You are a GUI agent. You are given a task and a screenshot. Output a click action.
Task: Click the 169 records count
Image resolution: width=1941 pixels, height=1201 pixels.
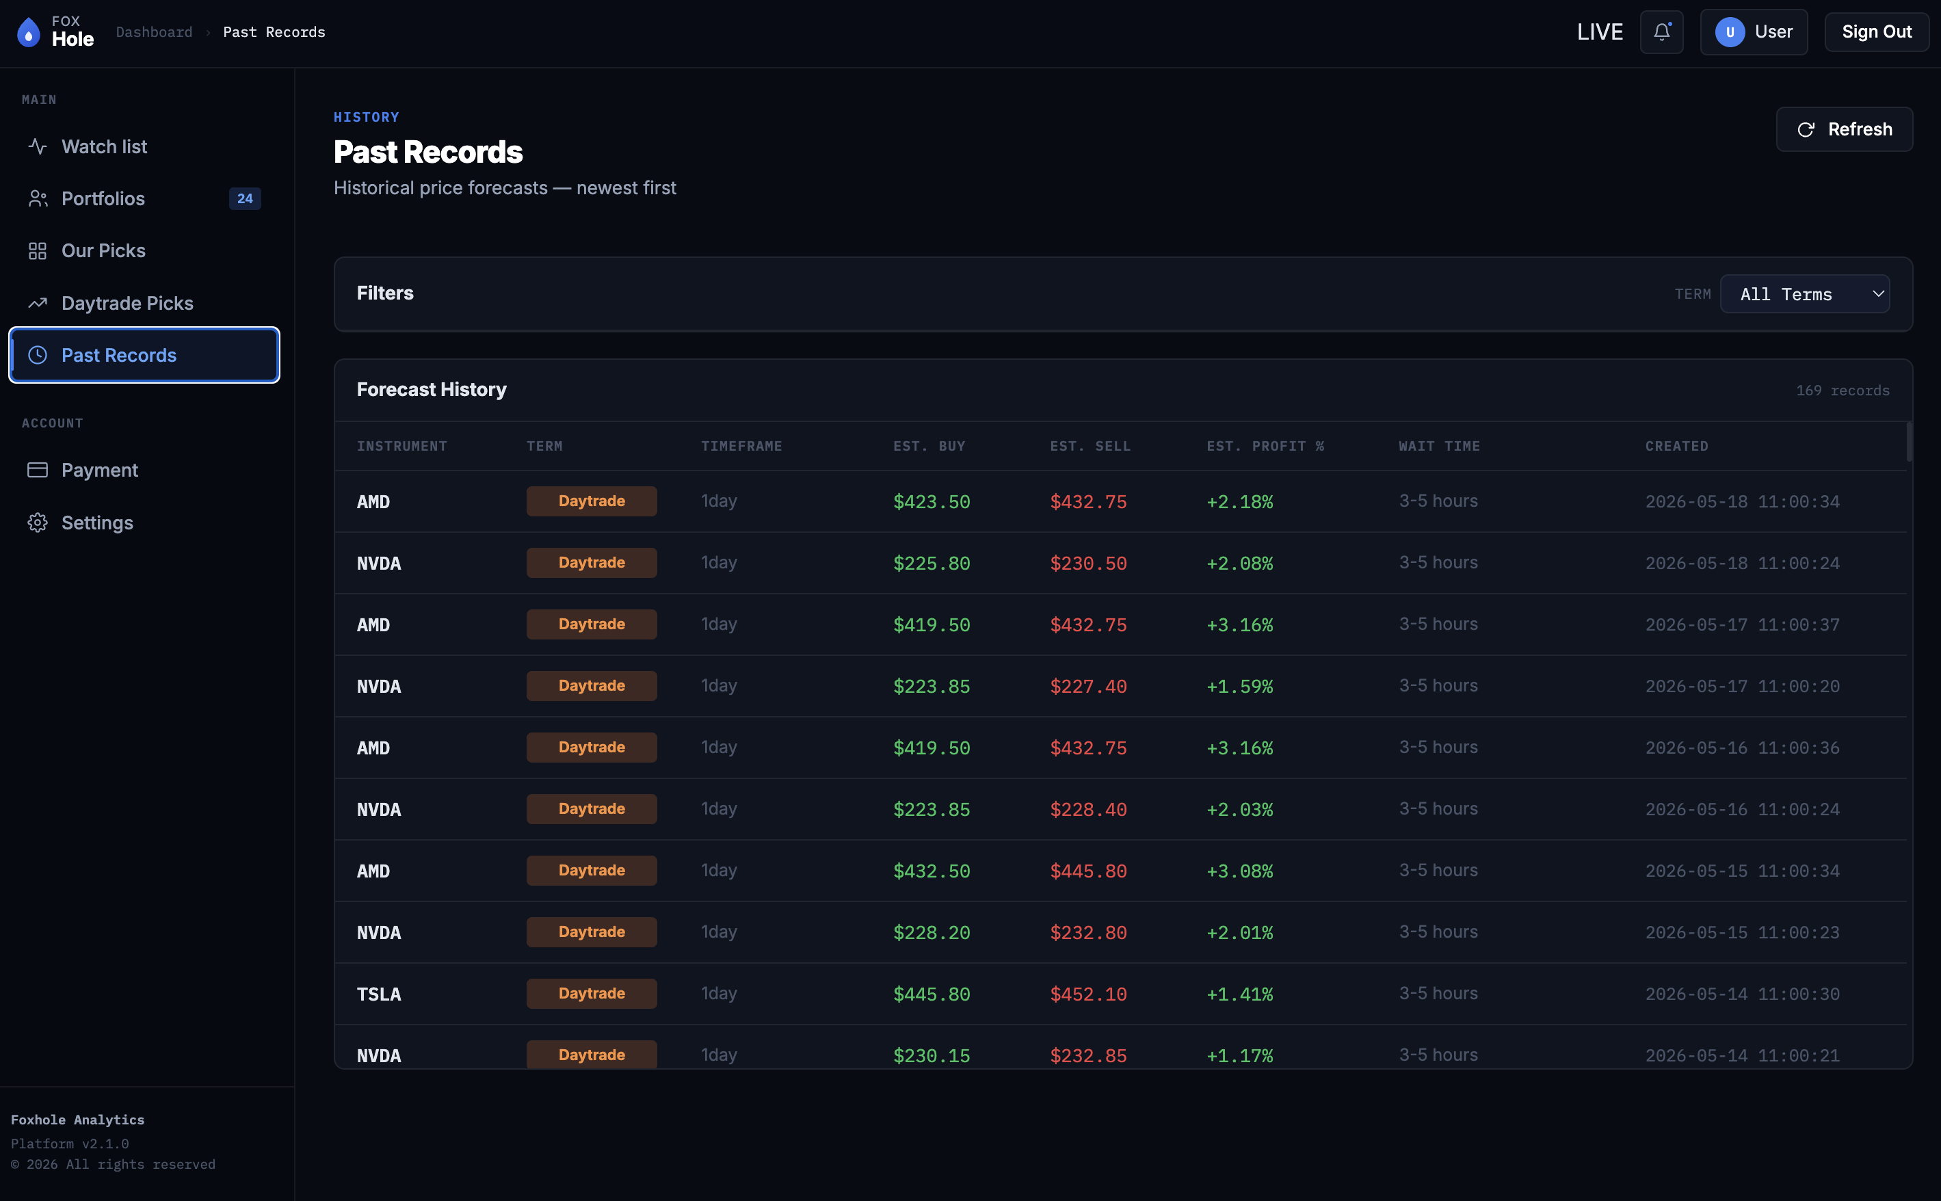point(1843,390)
